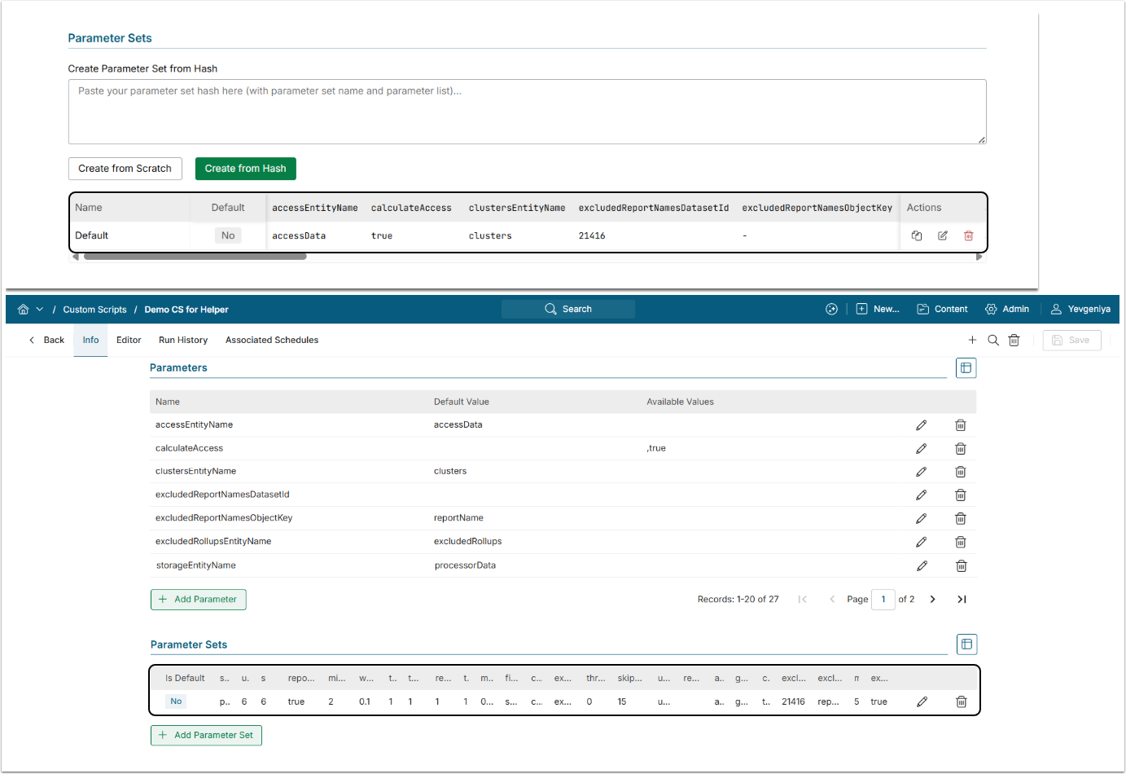Click the Create from Hash button
Screen dimensions: 1126x774
pyautogui.click(x=245, y=169)
